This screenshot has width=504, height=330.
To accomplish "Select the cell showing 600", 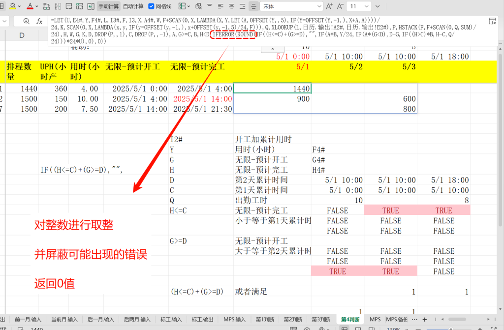I will point(390,99).
